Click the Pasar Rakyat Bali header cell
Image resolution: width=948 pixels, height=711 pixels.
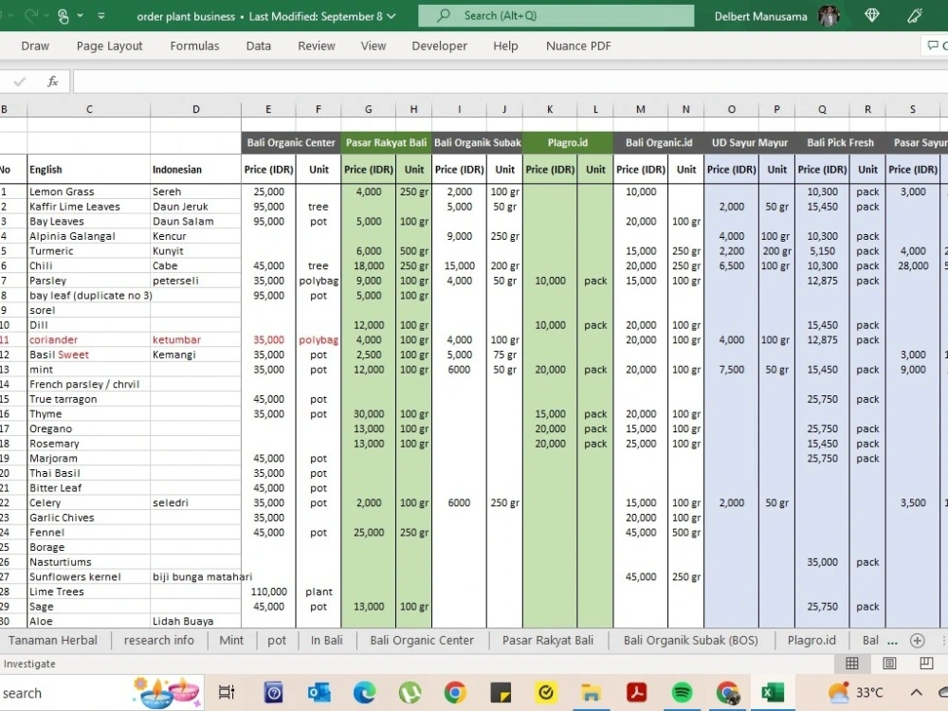[387, 143]
